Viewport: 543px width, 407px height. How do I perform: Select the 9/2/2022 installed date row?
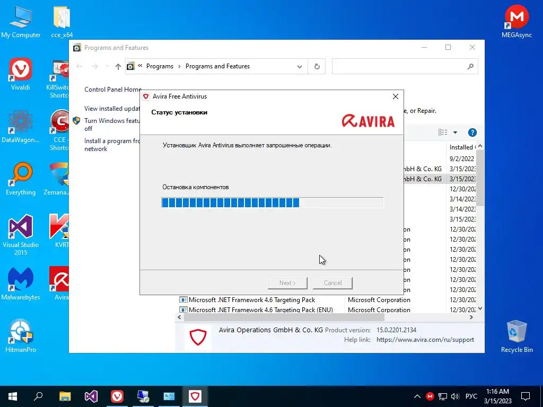pos(462,158)
